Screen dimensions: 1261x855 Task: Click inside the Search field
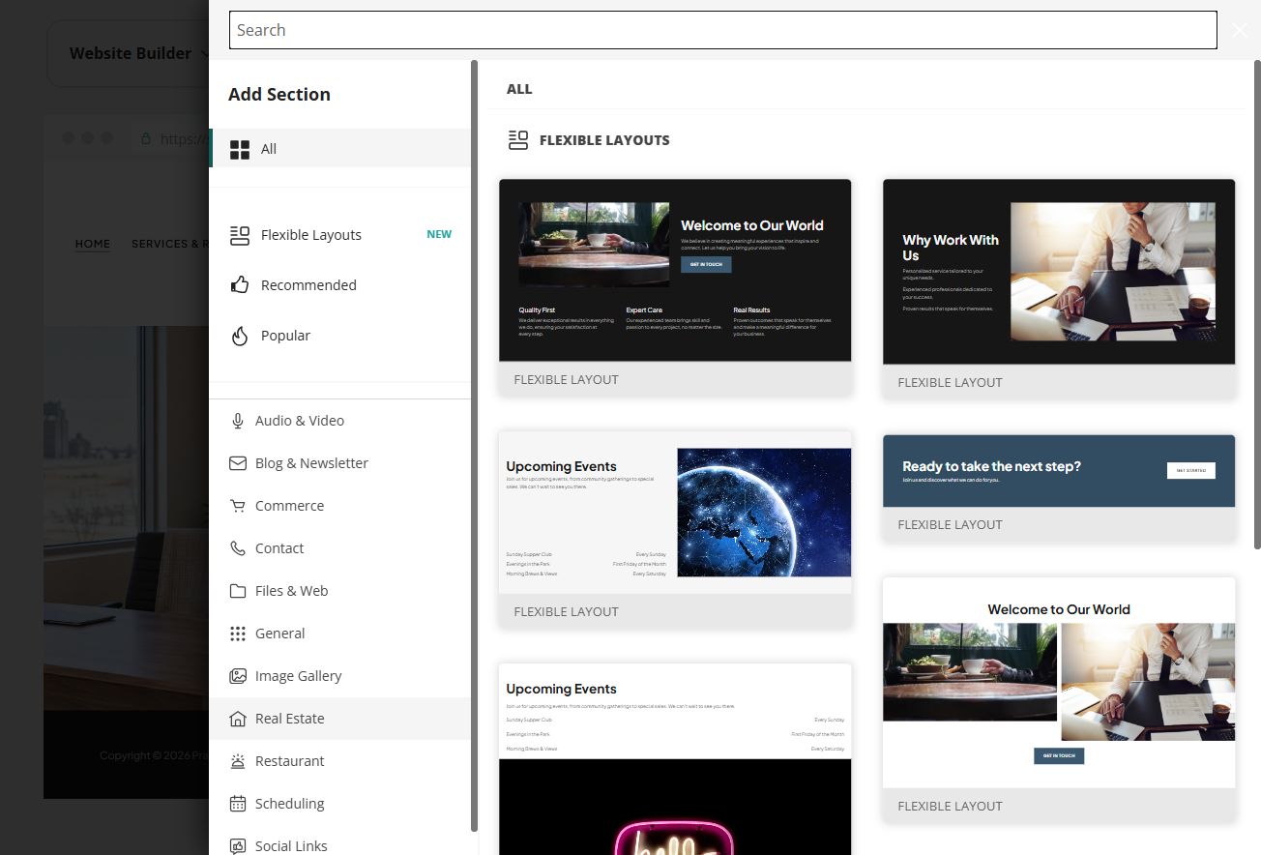click(722, 30)
